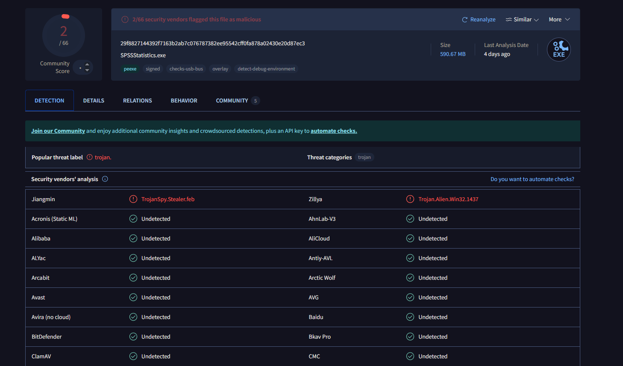Click the BitDefender vendor name

[47, 337]
